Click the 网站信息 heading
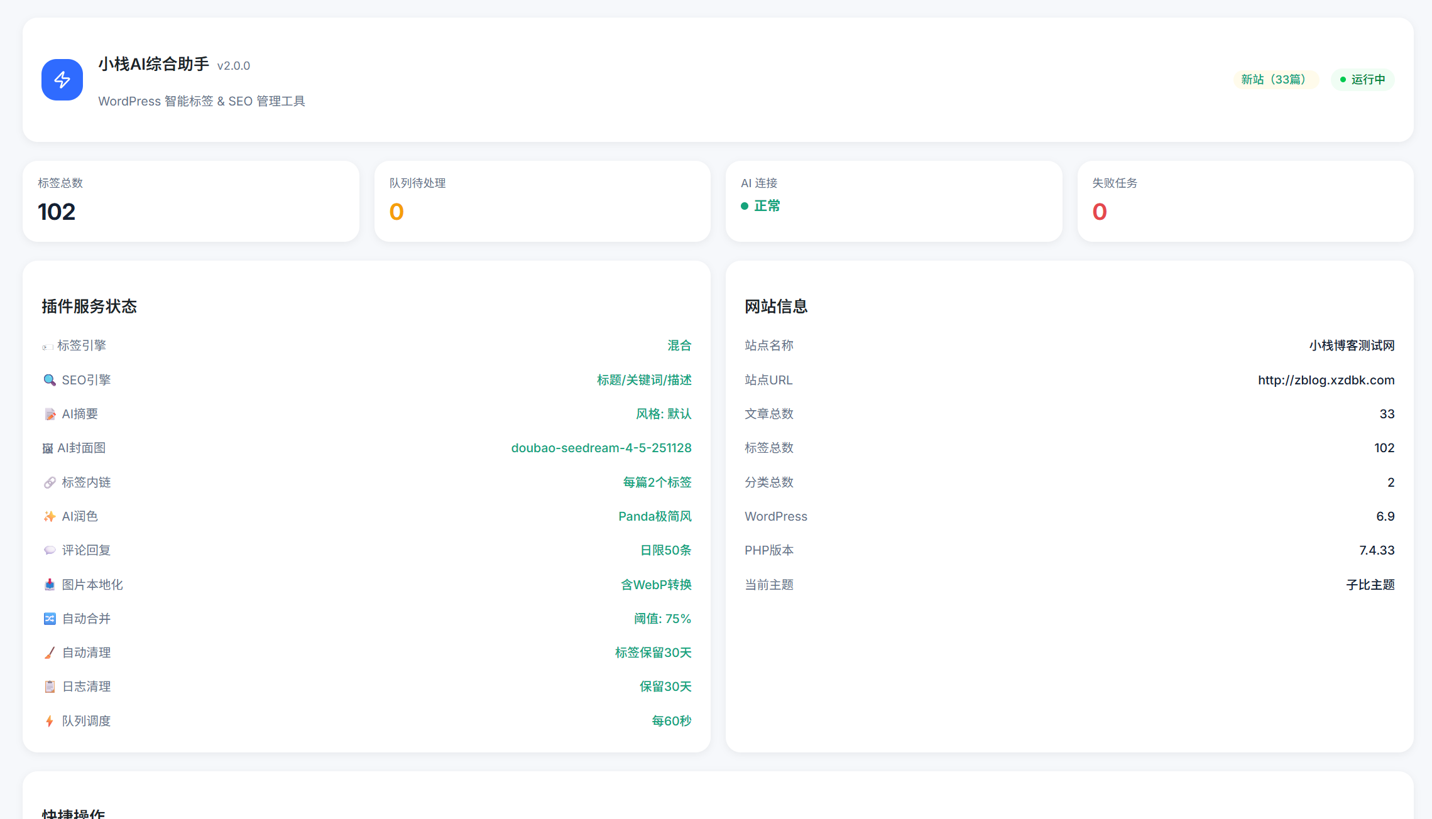Viewport: 1432px width, 819px height. [x=776, y=306]
